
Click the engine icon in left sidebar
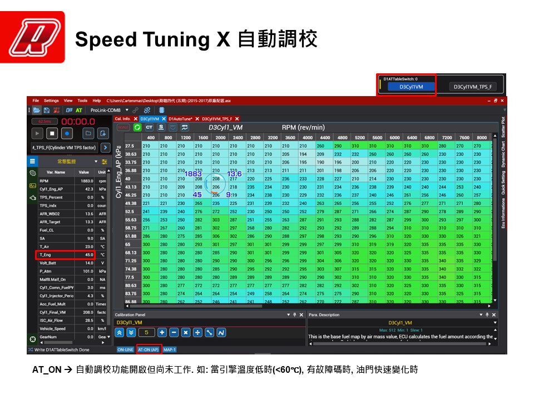point(33,198)
